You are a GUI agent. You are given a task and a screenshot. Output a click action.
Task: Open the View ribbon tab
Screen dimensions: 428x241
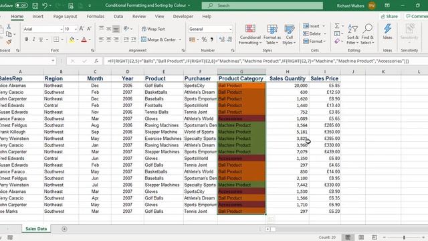coord(159,16)
